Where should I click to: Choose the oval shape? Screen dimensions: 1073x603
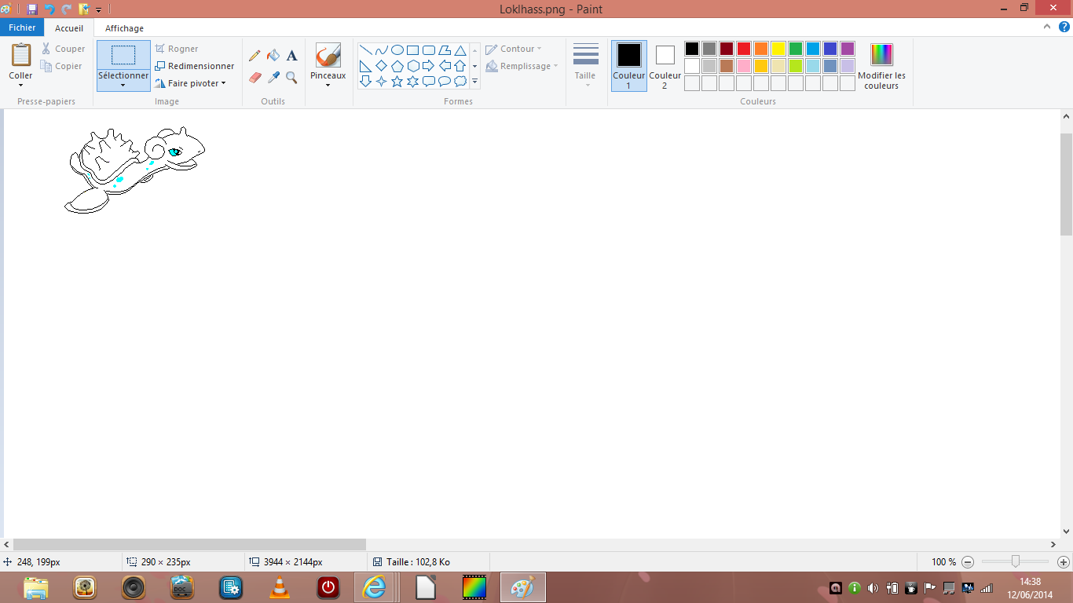(397, 50)
